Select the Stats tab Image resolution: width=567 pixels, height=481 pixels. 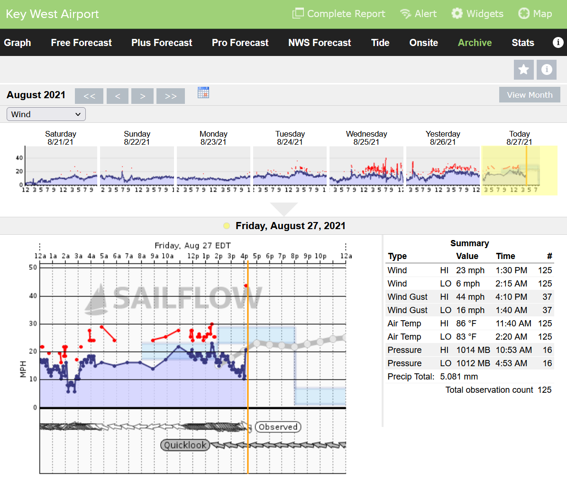click(523, 43)
